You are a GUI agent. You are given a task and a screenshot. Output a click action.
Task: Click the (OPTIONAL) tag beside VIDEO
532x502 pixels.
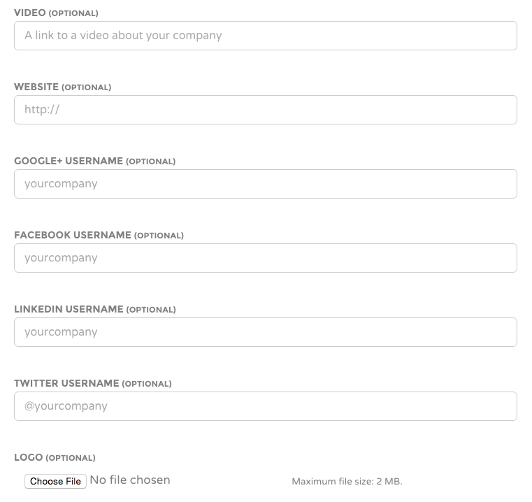[x=73, y=14]
